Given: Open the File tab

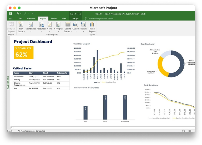Looking at the screenshot, I should point(11,19).
